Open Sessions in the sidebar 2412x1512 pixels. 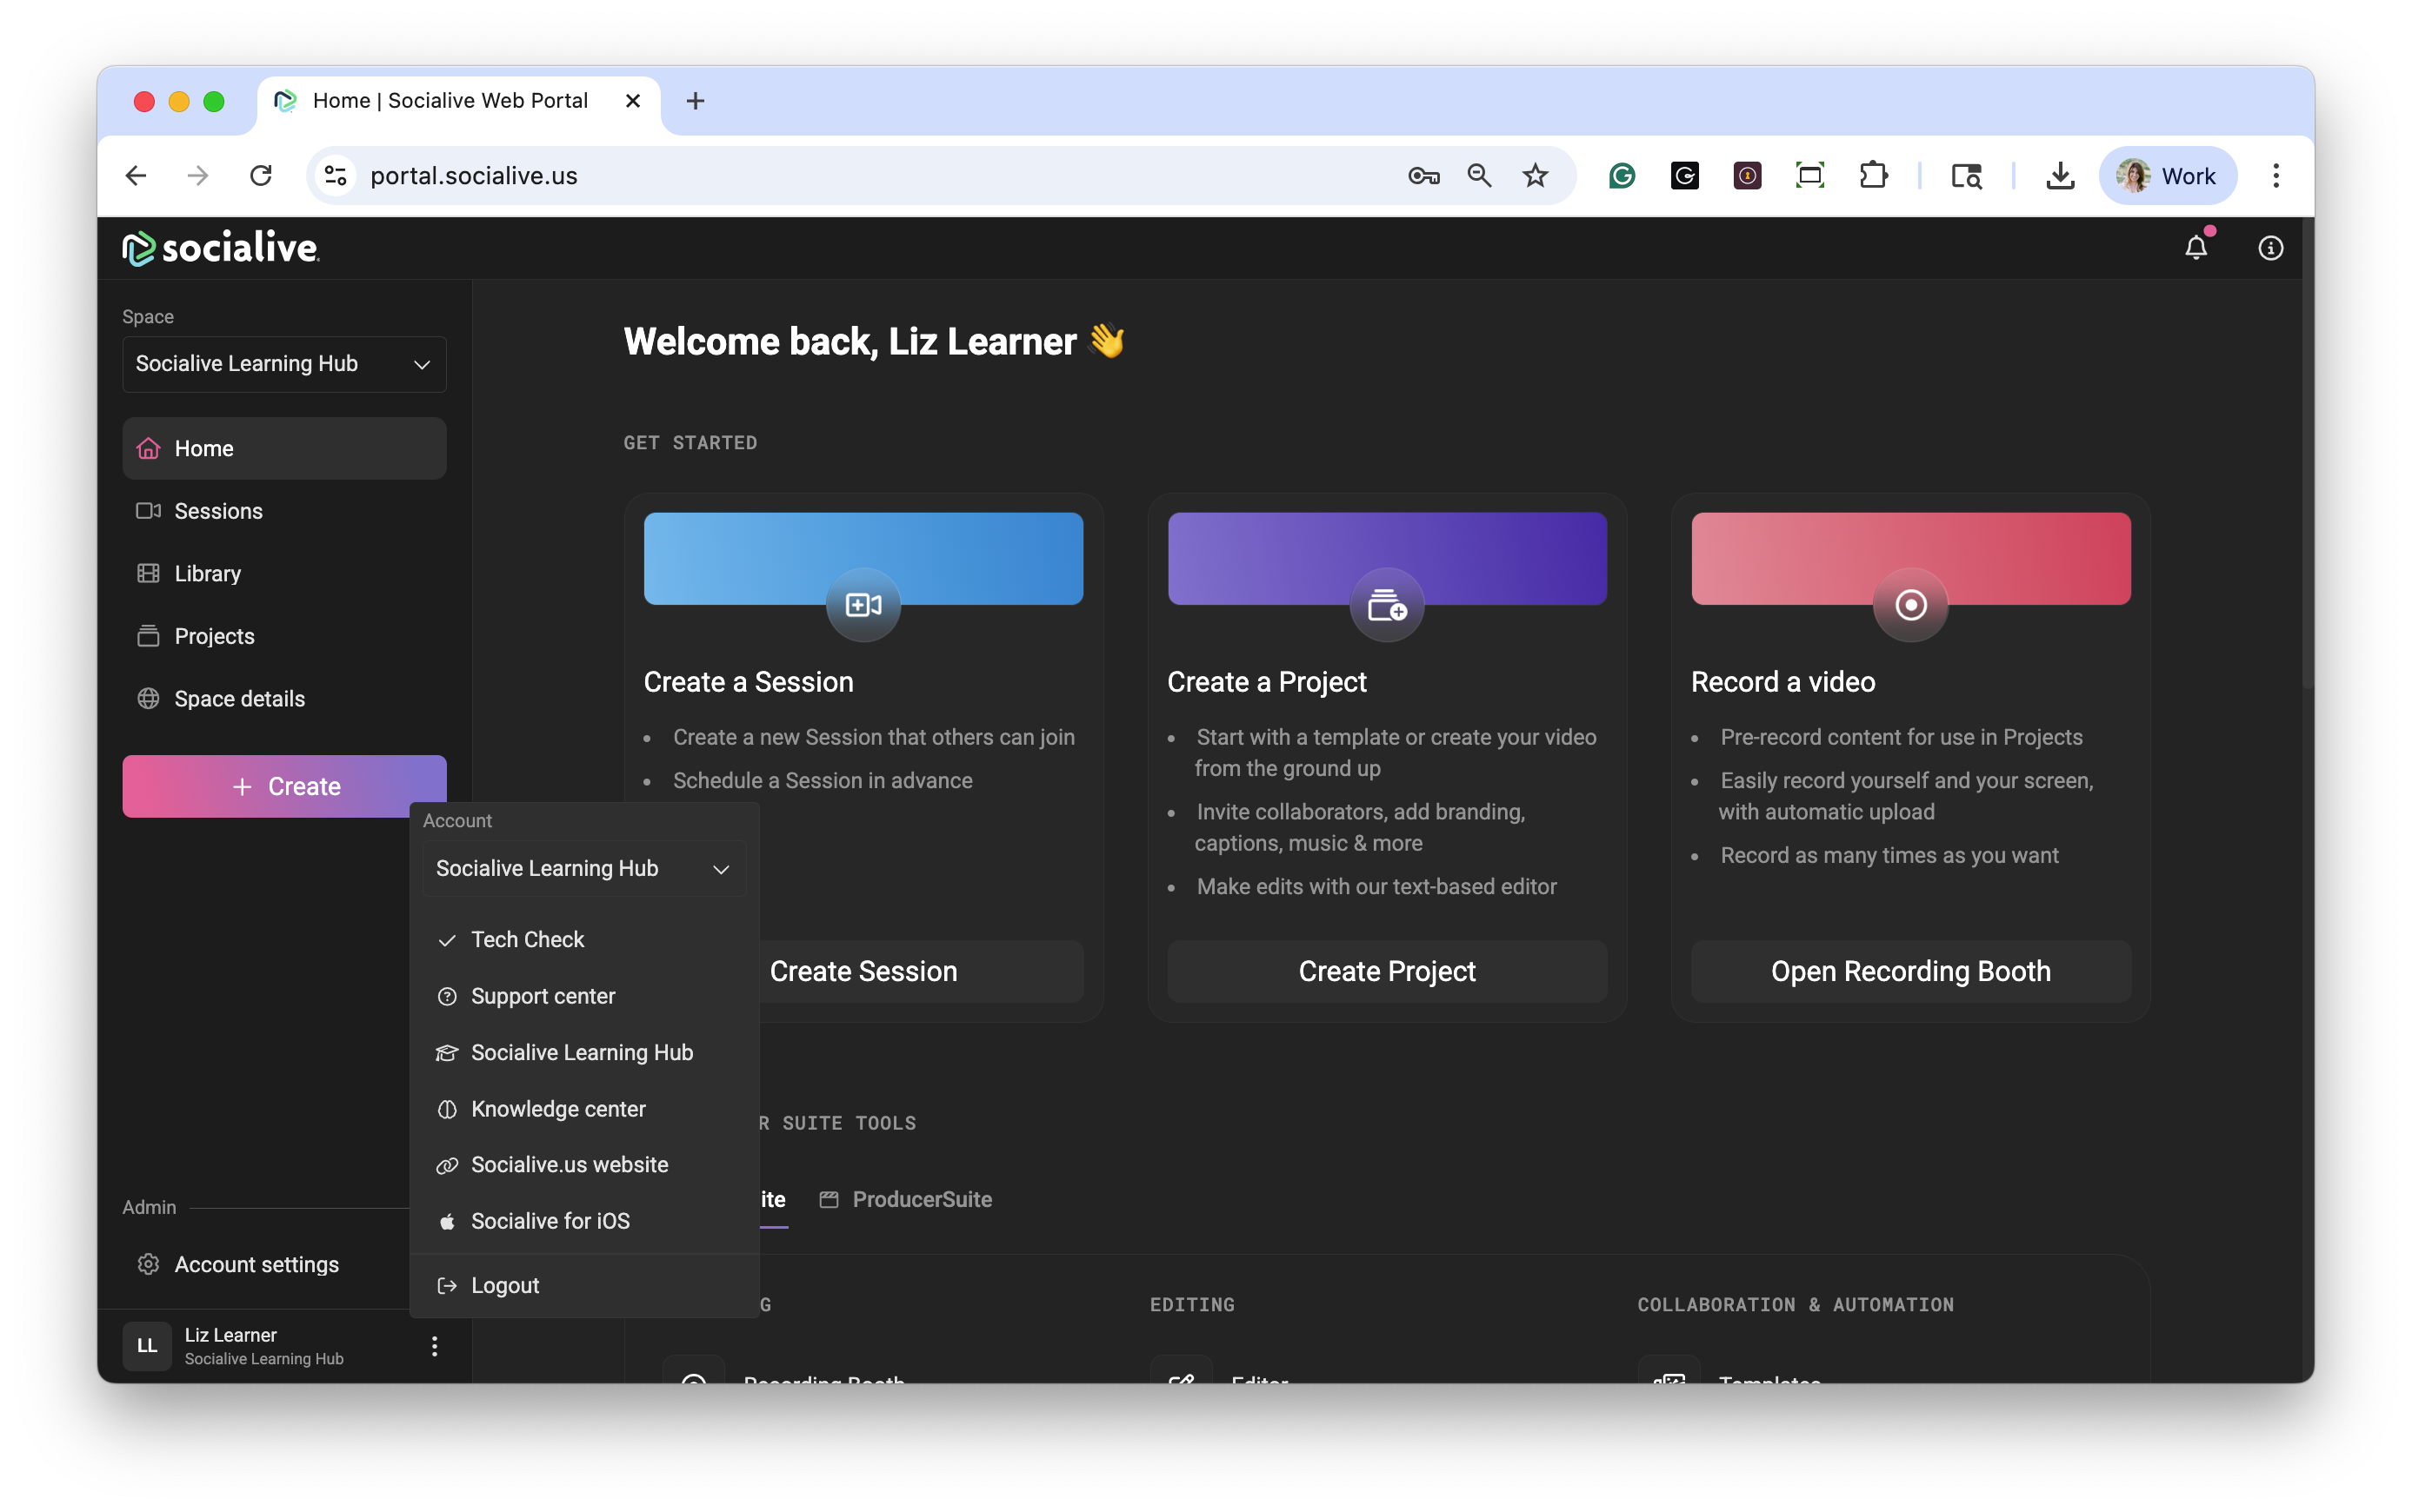click(218, 511)
